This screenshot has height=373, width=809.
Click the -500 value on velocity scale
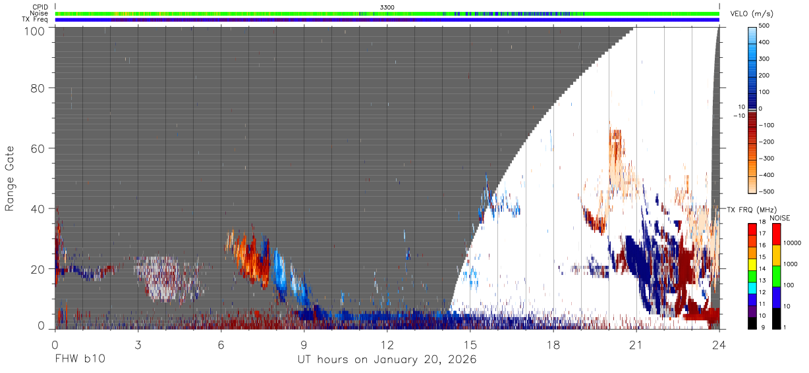pyautogui.click(x=767, y=191)
